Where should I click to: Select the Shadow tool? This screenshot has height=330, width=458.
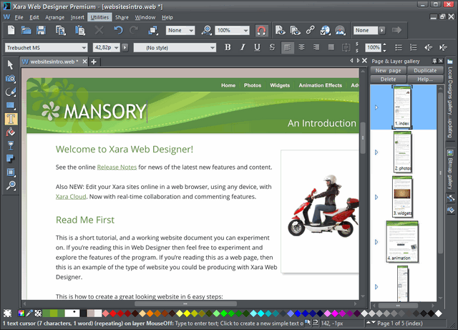(x=10, y=159)
